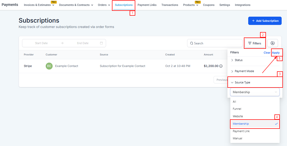Click Apply in Filters panel
The height and width of the screenshot is (146, 287).
coord(276,53)
